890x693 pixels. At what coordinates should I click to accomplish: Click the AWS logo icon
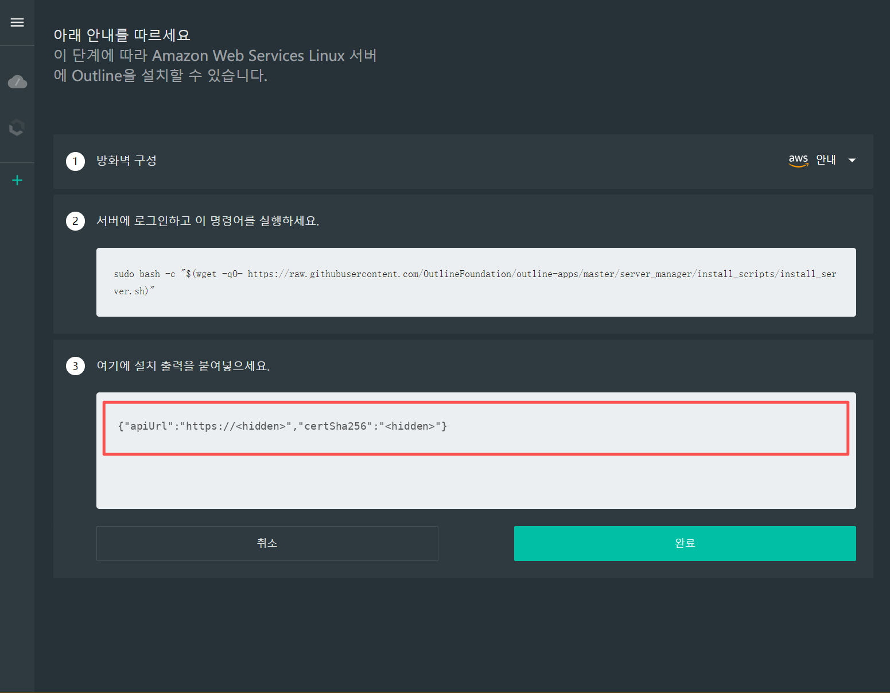click(x=798, y=160)
